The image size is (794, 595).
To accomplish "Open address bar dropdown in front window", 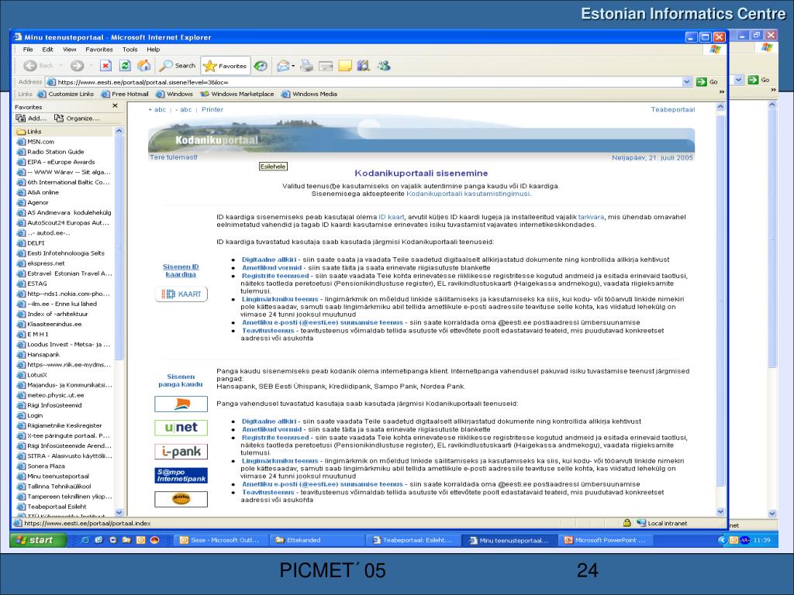I will [687, 82].
